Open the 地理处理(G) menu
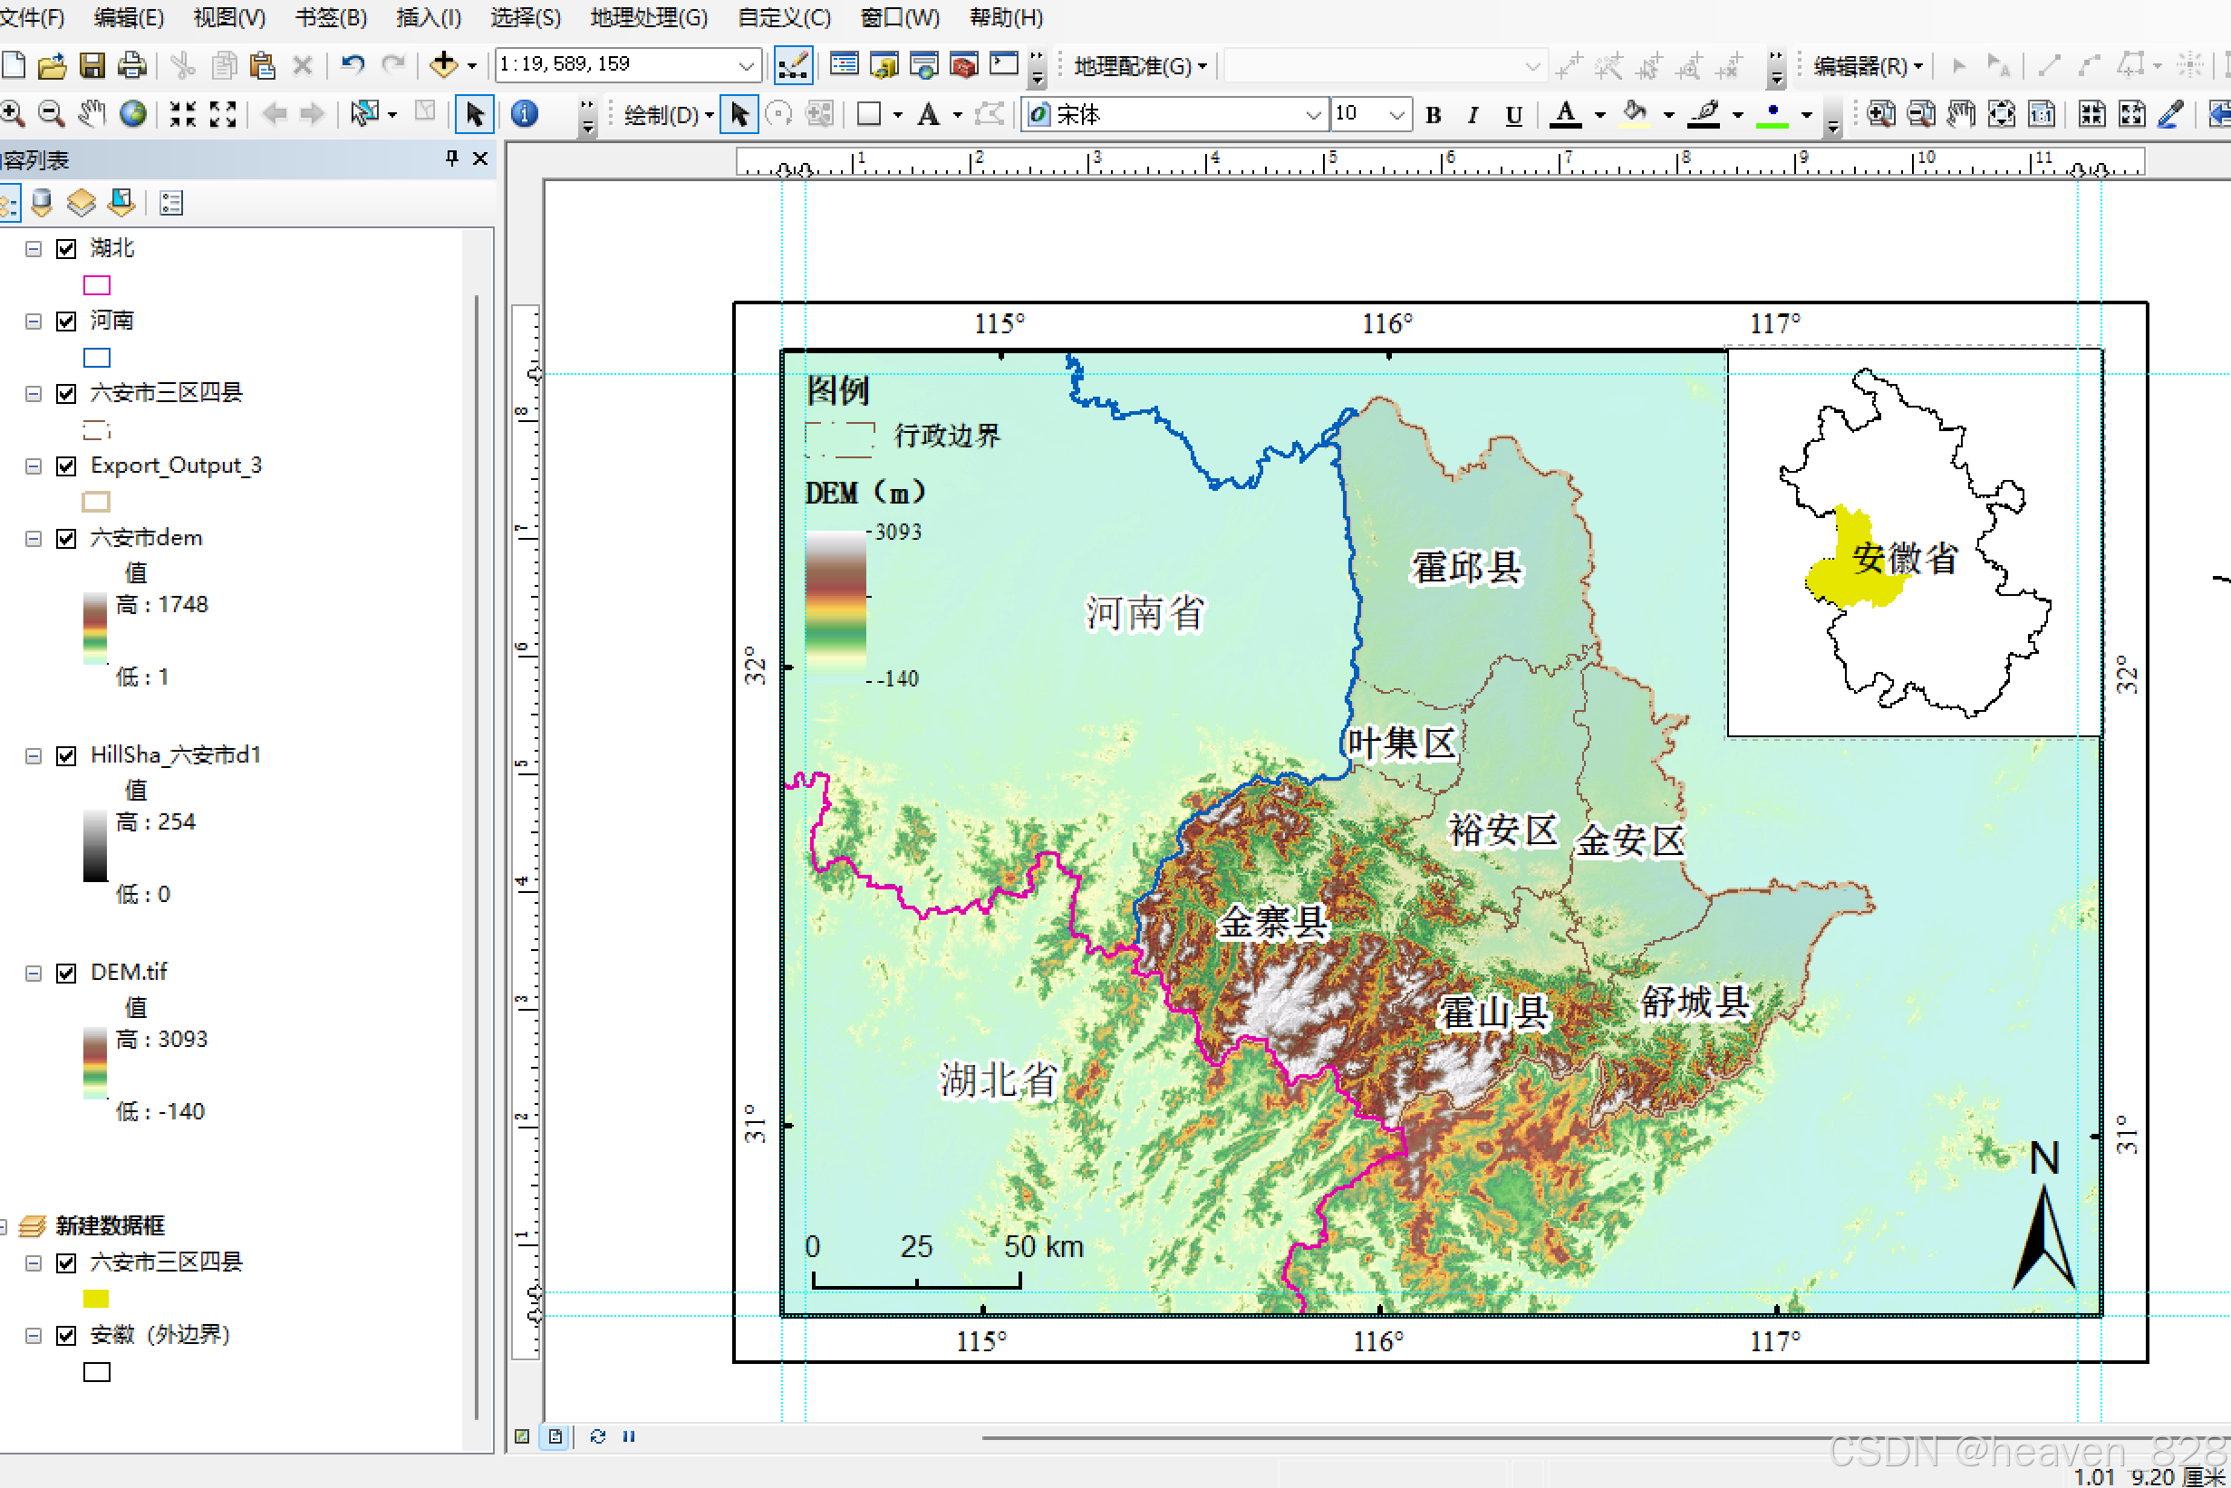 [649, 17]
